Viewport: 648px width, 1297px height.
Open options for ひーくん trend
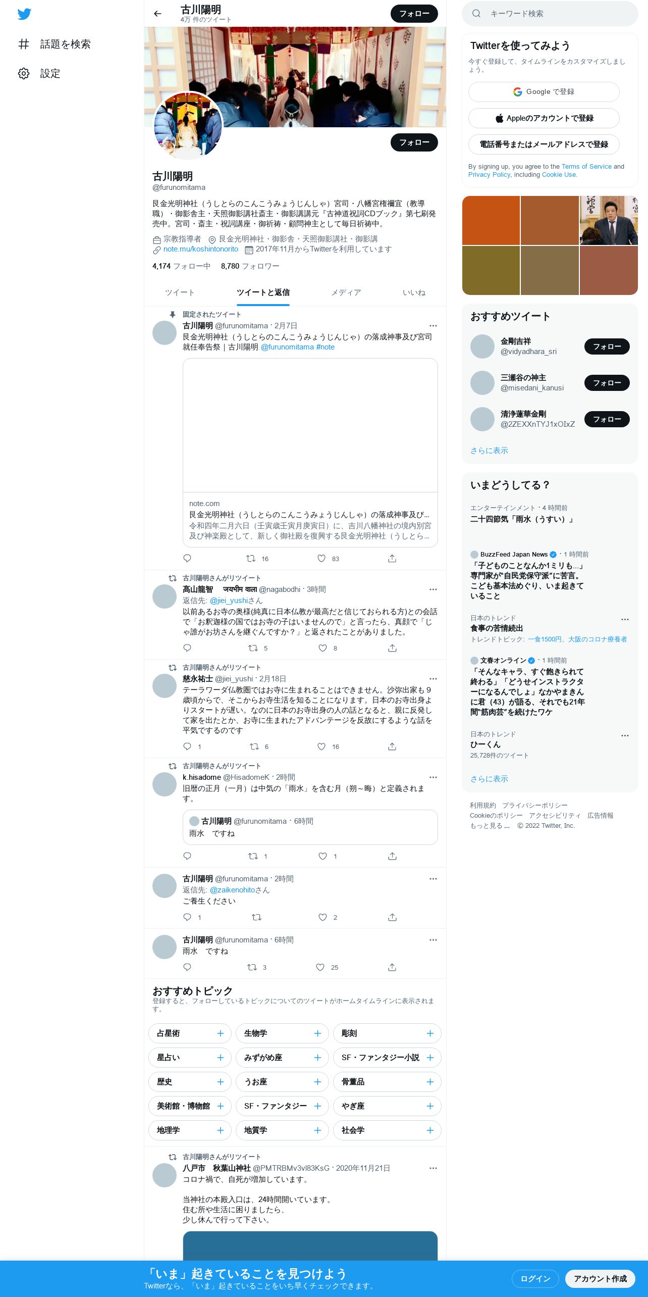point(625,735)
